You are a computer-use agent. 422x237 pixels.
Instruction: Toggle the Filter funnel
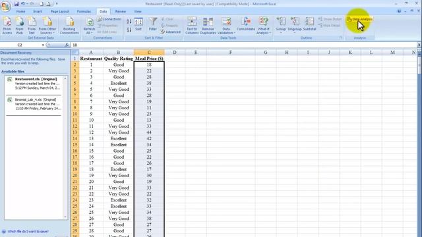[x=153, y=24]
